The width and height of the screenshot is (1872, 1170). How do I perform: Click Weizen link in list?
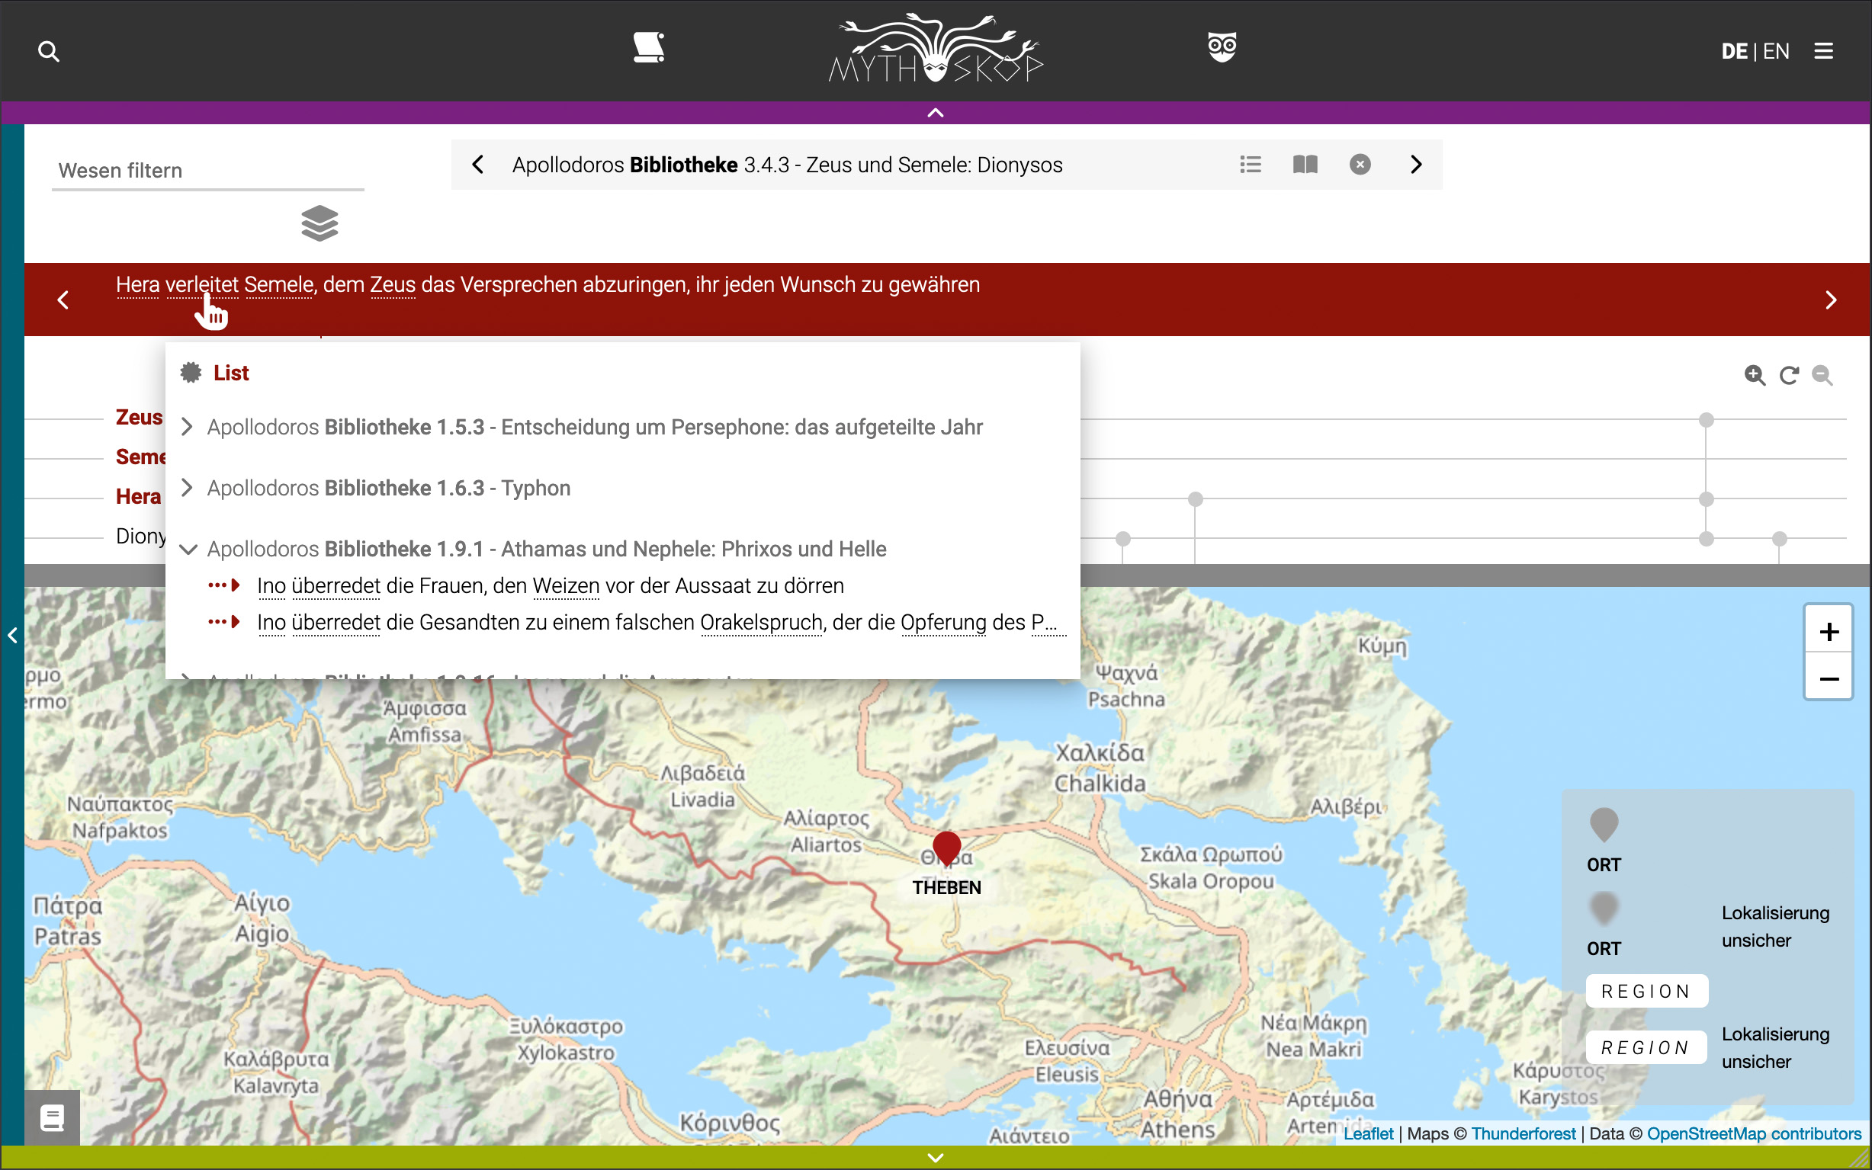pos(566,586)
